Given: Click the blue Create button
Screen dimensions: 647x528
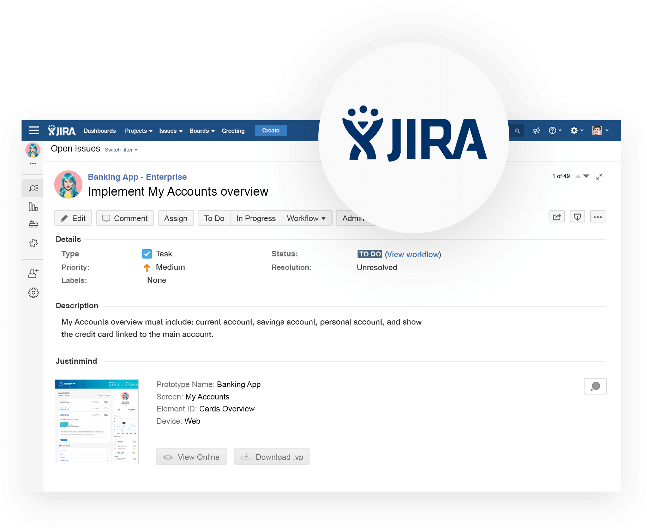Looking at the screenshot, I should tap(271, 130).
